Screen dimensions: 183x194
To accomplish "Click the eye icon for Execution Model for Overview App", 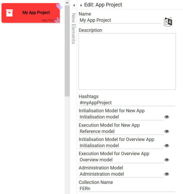I will tap(167, 160).
